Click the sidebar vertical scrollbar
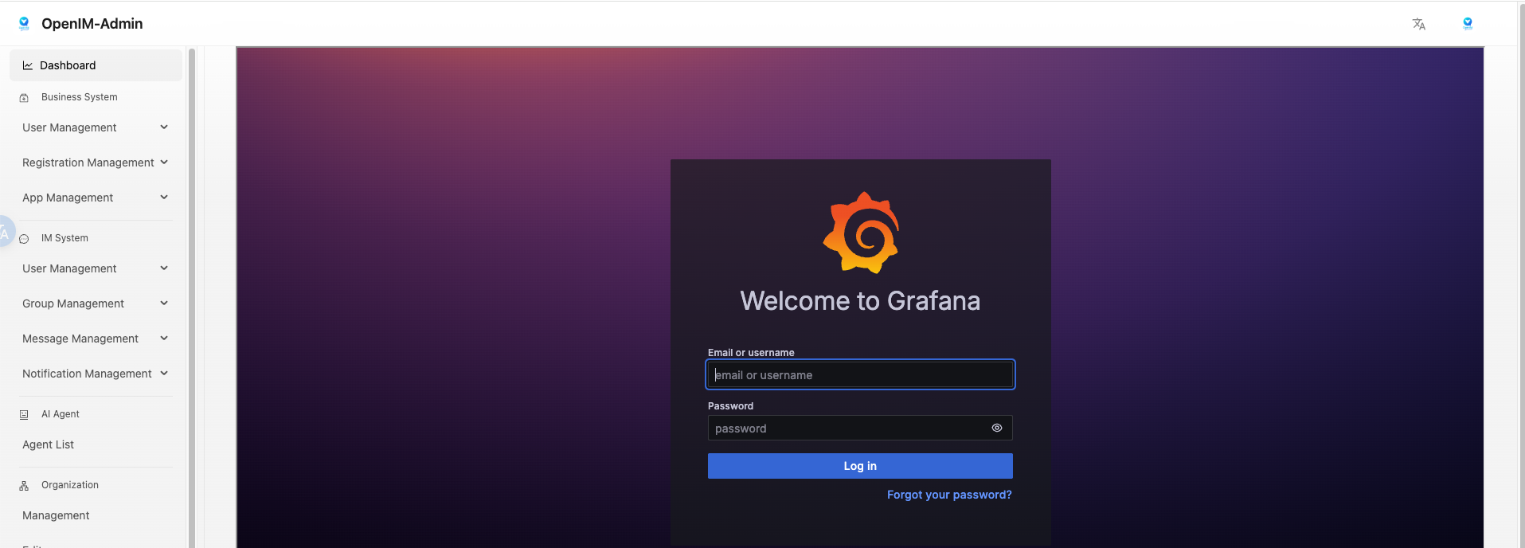This screenshot has height=548, width=1525. (x=192, y=297)
